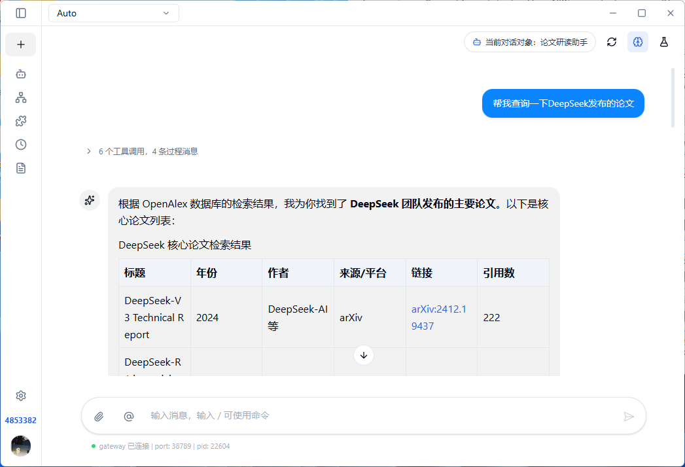This screenshot has height=467, width=685.
Task: Click the 标题 column header
Action: pos(154,273)
